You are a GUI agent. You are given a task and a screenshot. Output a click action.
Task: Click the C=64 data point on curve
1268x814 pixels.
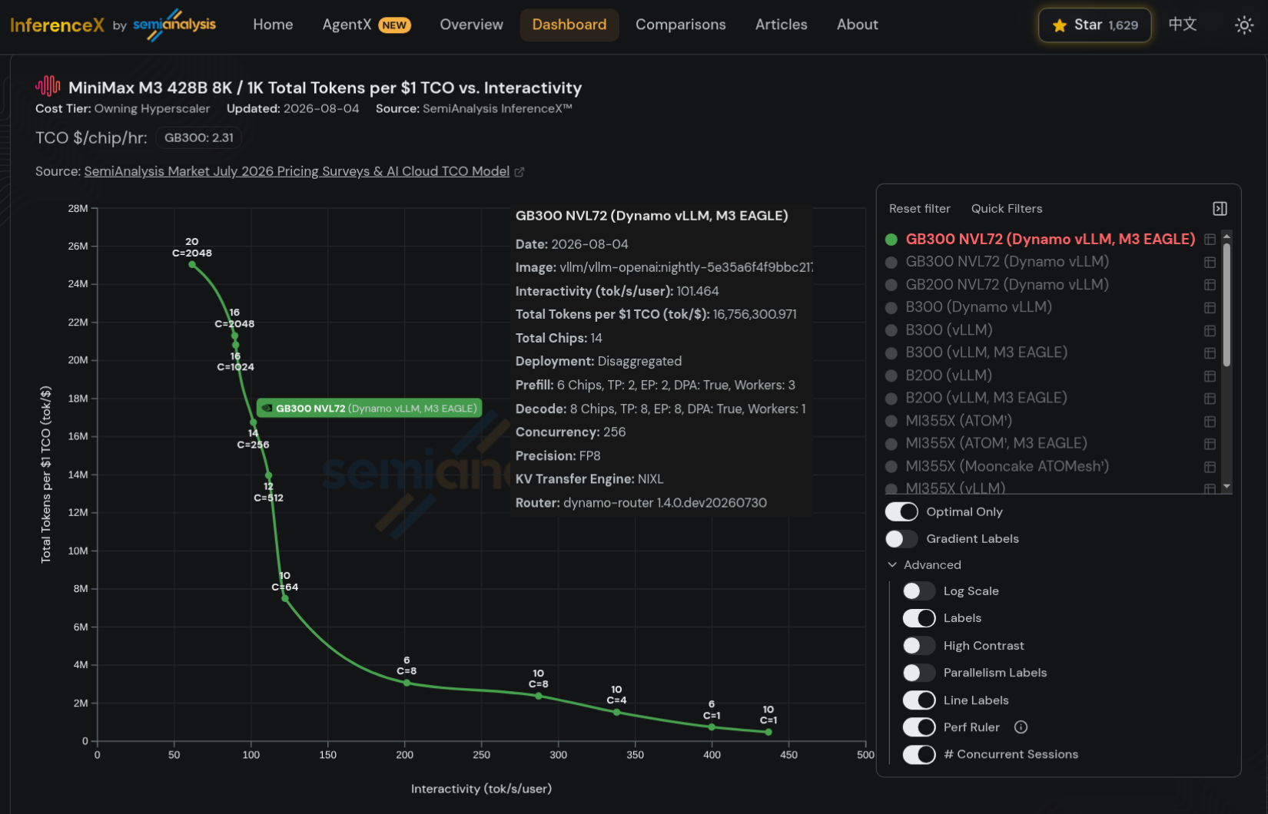(285, 599)
